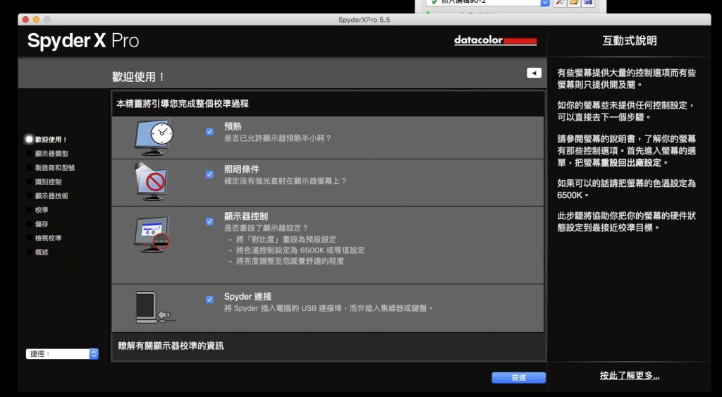This screenshot has width=722, height=397.
Task: Collapse the interactive help panel arrow
Action: (x=534, y=73)
